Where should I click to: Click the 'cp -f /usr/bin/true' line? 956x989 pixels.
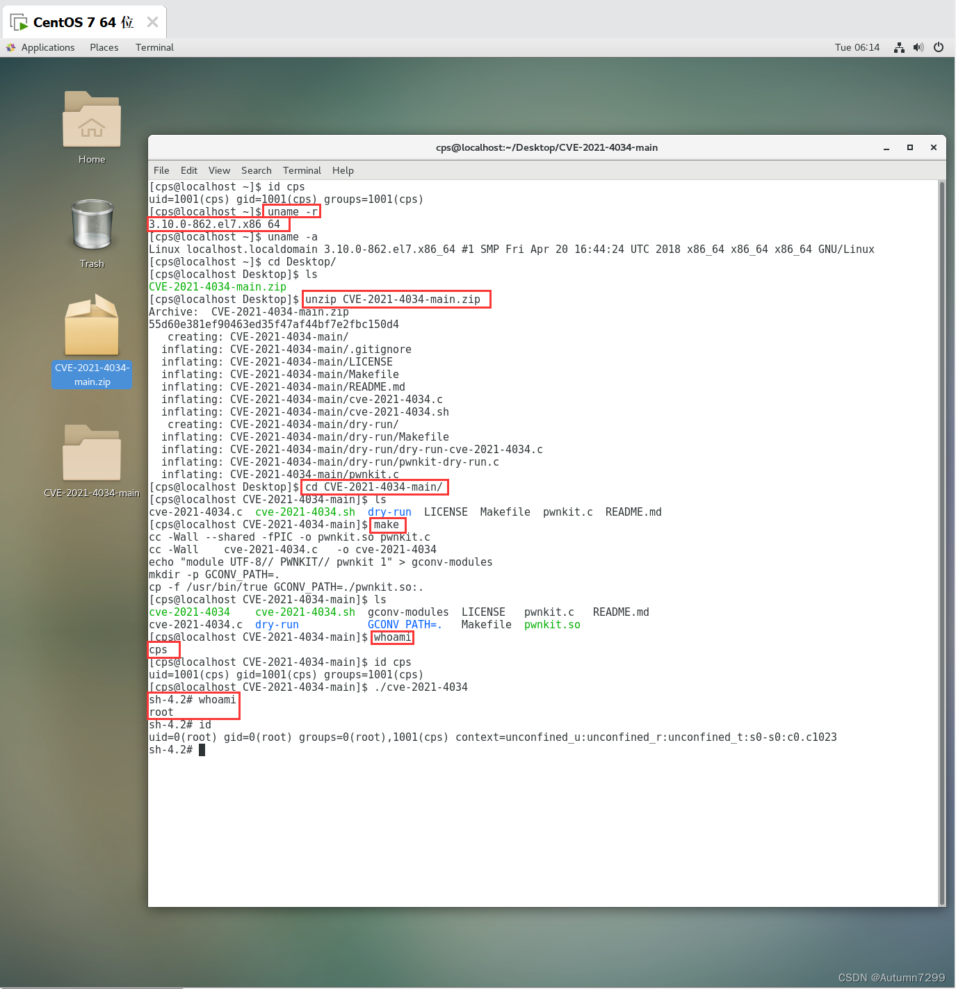[x=286, y=587]
